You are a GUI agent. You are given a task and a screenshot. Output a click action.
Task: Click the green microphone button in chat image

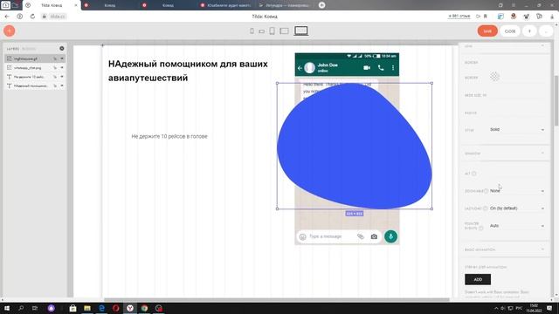click(390, 236)
